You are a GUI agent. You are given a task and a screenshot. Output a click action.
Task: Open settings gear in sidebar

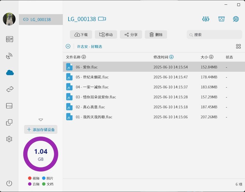(x=9, y=139)
